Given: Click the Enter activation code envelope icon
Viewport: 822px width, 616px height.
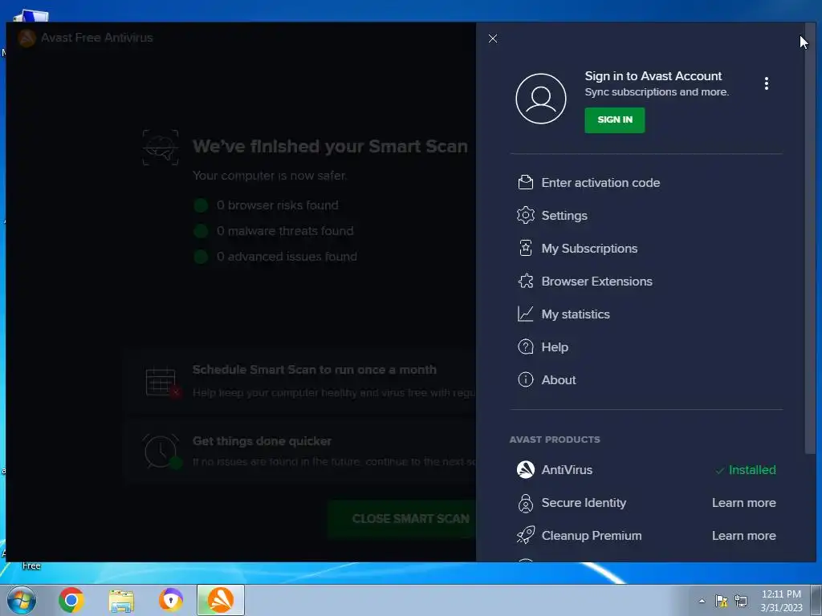Looking at the screenshot, I should 525,182.
